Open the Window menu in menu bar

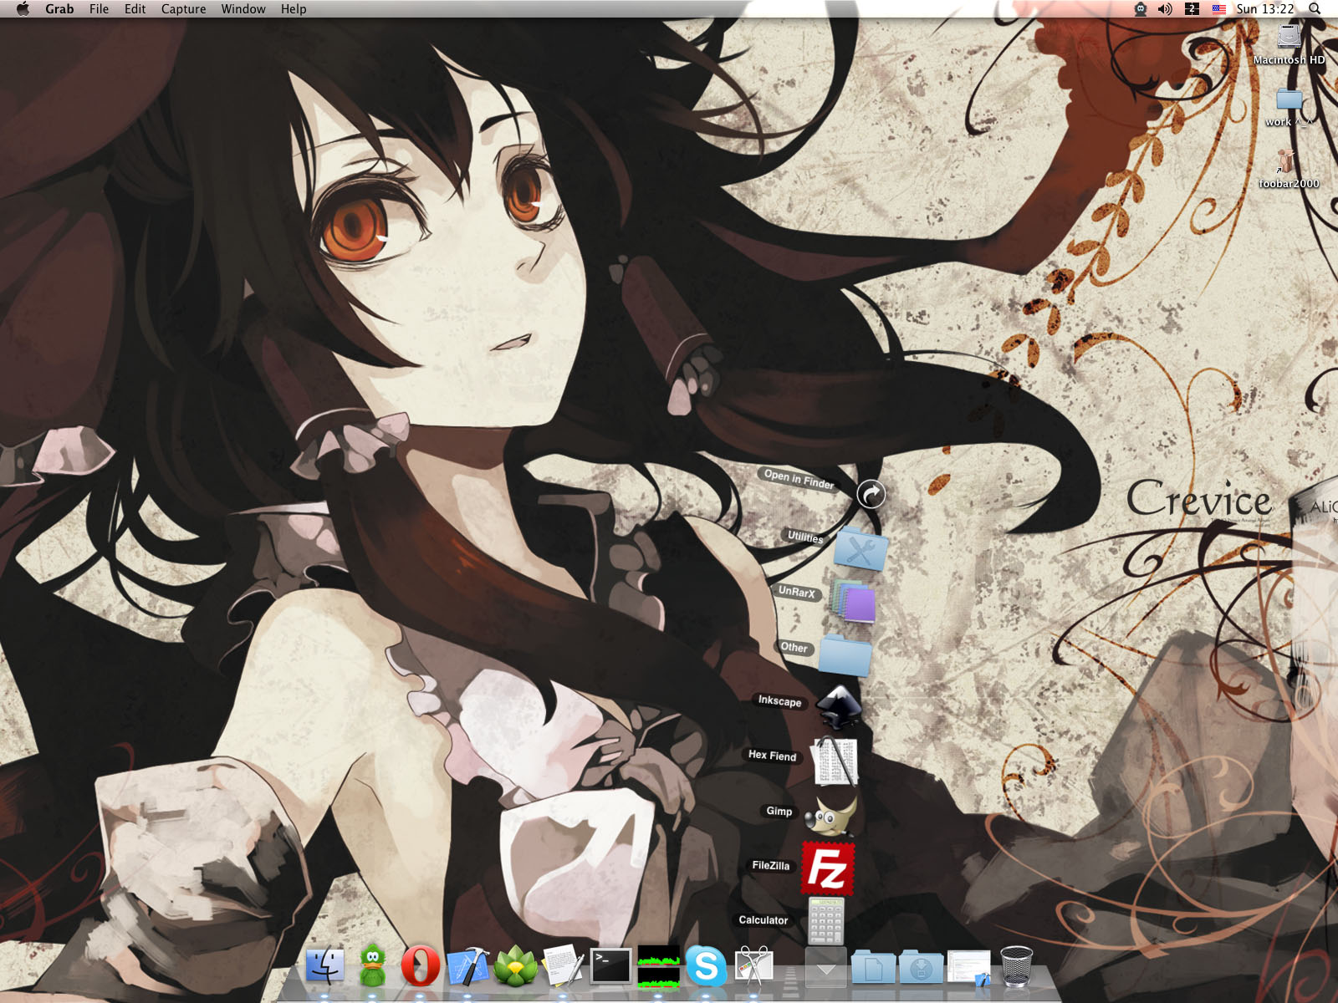point(243,9)
